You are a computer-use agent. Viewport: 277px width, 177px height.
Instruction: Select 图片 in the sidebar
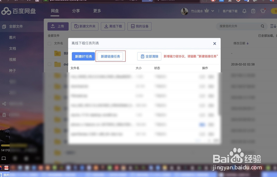[12, 38]
